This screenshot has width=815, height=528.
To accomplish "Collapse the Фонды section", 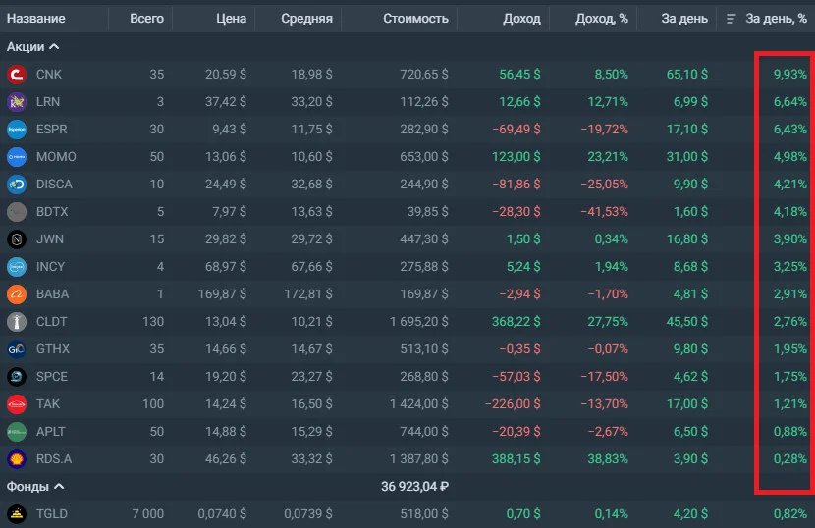I will point(35,487).
